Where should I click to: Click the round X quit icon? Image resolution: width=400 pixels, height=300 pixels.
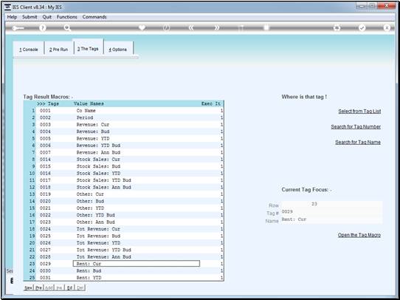[x=387, y=27]
